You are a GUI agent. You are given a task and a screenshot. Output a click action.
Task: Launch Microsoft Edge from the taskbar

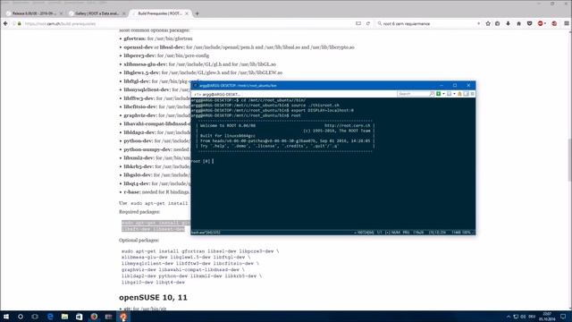50,317
